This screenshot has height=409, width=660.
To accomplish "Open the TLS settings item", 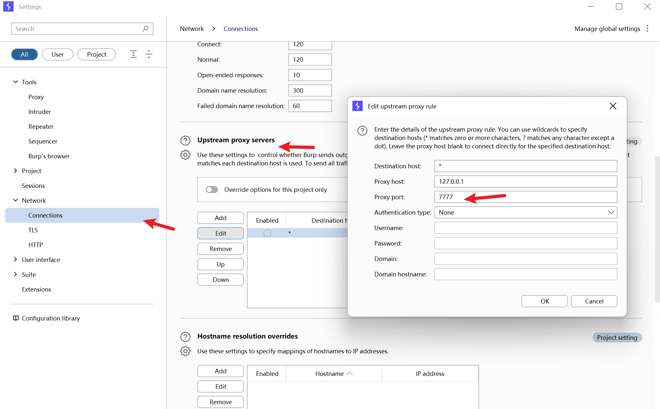I will 33,230.
